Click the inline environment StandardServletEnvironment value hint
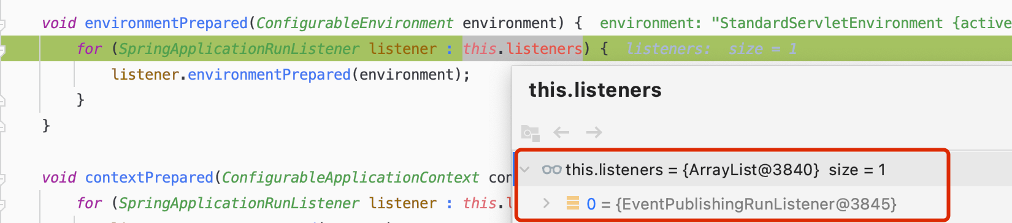 click(806, 23)
